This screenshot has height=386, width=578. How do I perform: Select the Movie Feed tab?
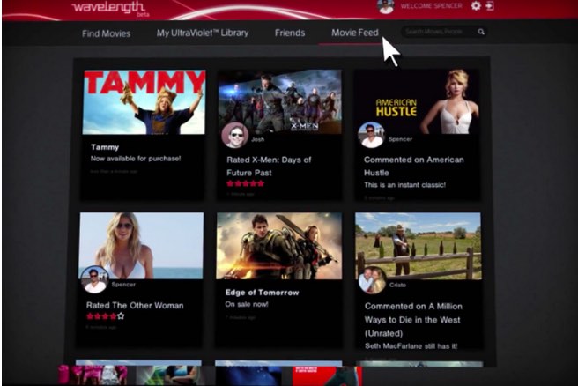pos(354,33)
